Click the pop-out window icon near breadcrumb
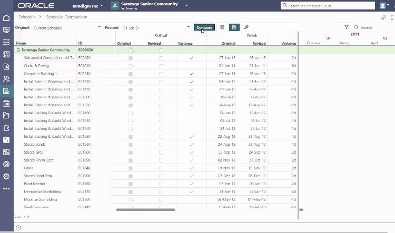Screen dimensions: 395x233 pos(383,17)
